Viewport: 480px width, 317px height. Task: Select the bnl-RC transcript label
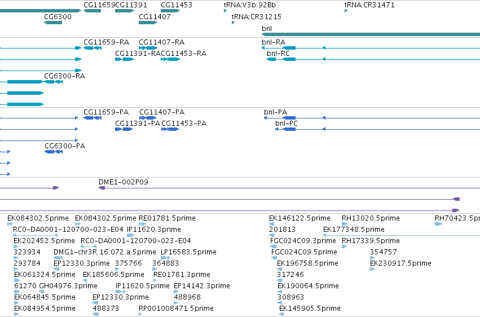[x=278, y=53]
